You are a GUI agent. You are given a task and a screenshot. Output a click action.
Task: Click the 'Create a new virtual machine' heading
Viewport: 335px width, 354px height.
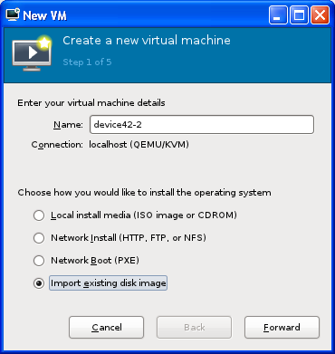pos(147,41)
